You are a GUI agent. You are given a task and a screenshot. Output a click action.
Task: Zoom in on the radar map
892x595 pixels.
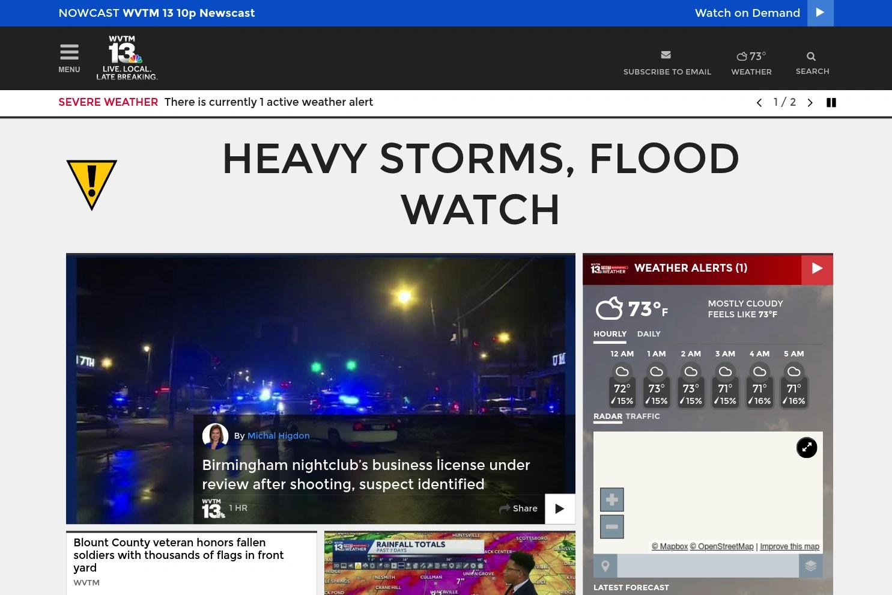point(612,499)
